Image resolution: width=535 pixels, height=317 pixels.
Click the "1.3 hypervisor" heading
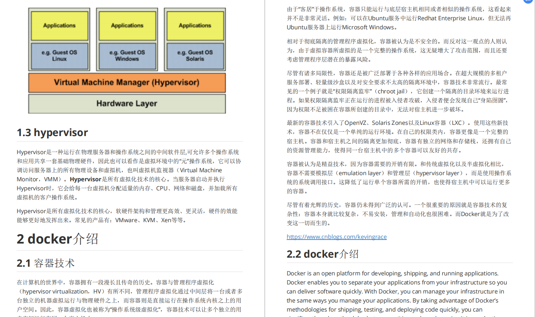[52, 132]
